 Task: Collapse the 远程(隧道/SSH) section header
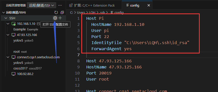click(4, 13)
